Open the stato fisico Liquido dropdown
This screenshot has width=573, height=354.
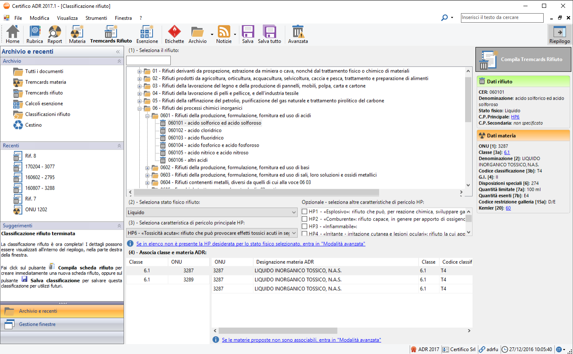[212, 212]
